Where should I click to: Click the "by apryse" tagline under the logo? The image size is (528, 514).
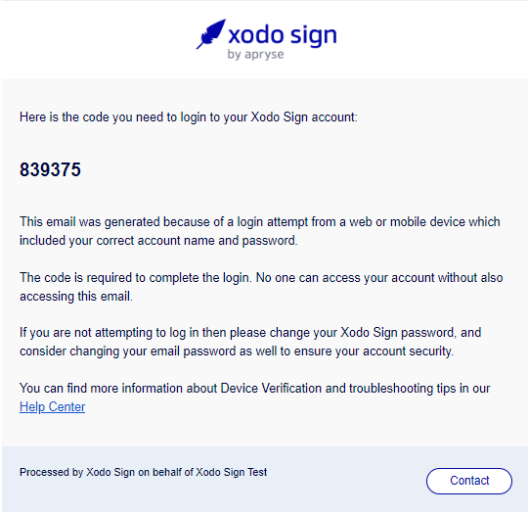(255, 54)
